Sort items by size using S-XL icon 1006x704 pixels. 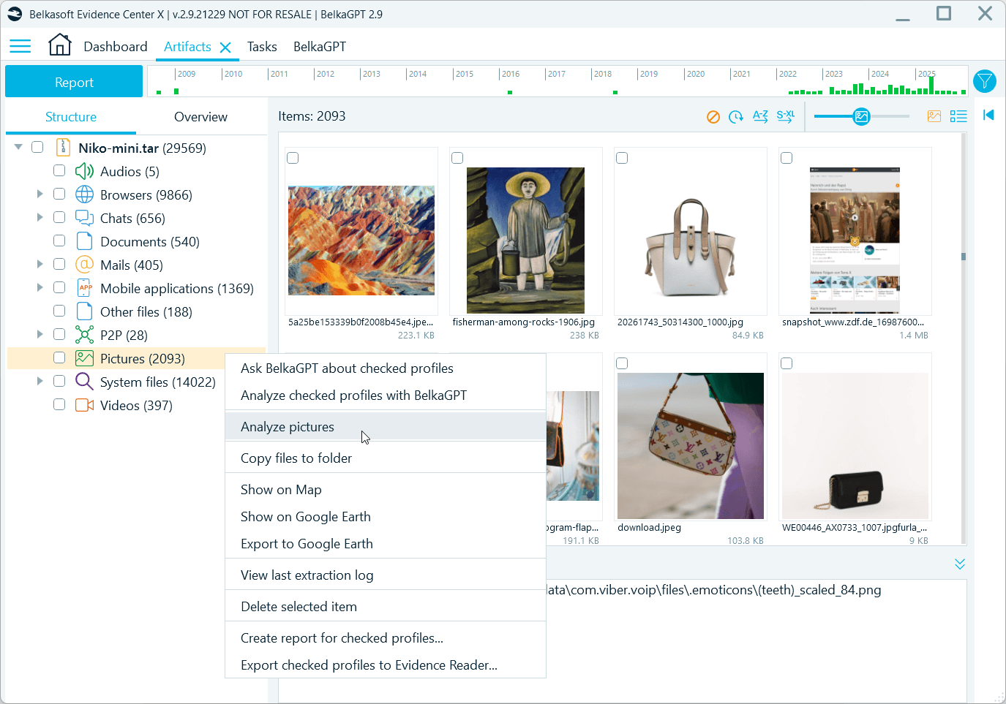(x=785, y=116)
